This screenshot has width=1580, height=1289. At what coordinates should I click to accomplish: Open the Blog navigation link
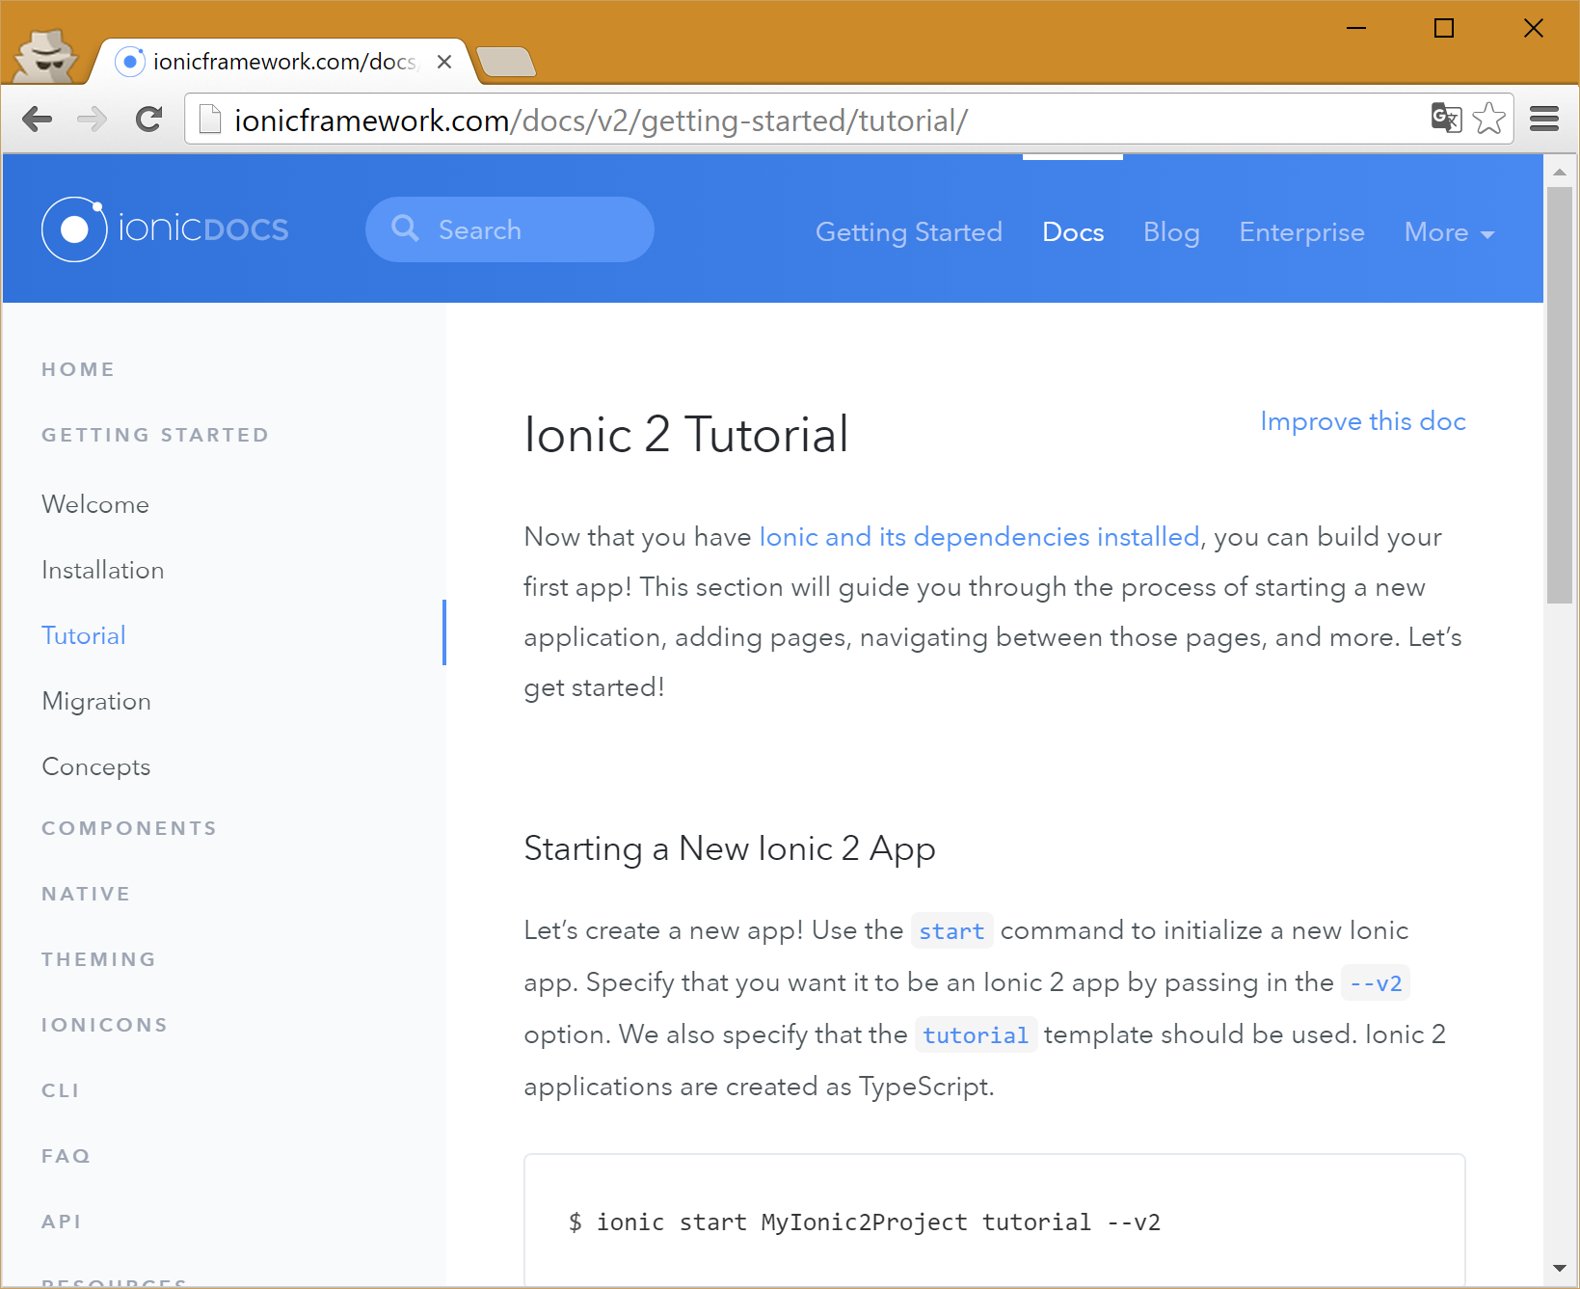1171,232
